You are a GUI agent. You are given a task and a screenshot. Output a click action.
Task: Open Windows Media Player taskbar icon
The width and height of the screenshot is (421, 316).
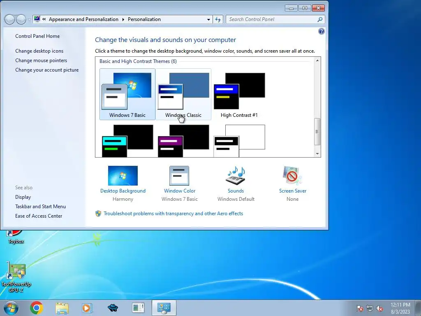pyautogui.click(x=87, y=308)
